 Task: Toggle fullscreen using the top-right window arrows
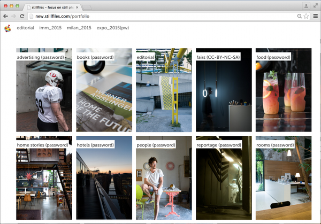pos(315,5)
